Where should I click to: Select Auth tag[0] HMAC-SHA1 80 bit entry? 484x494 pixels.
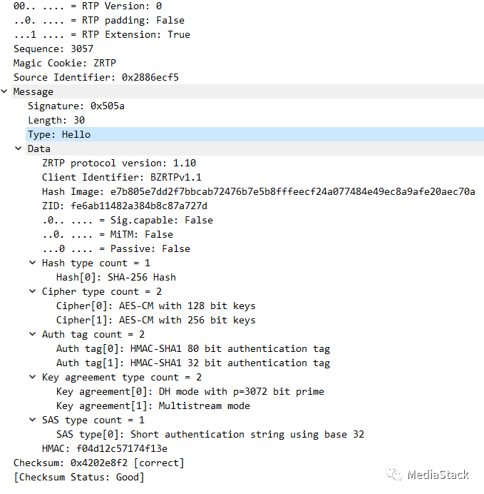[192, 348]
